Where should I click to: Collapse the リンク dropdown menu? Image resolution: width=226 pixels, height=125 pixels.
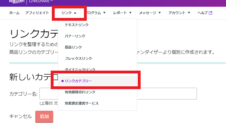tap(69, 13)
